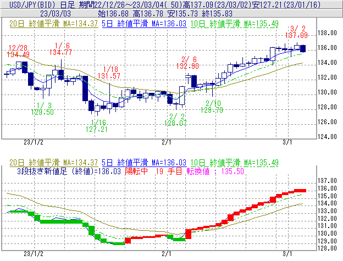Click the 124.00 price axis label in upper chart
The height and width of the screenshot is (261, 343).
pyautogui.click(x=327, y=137)
